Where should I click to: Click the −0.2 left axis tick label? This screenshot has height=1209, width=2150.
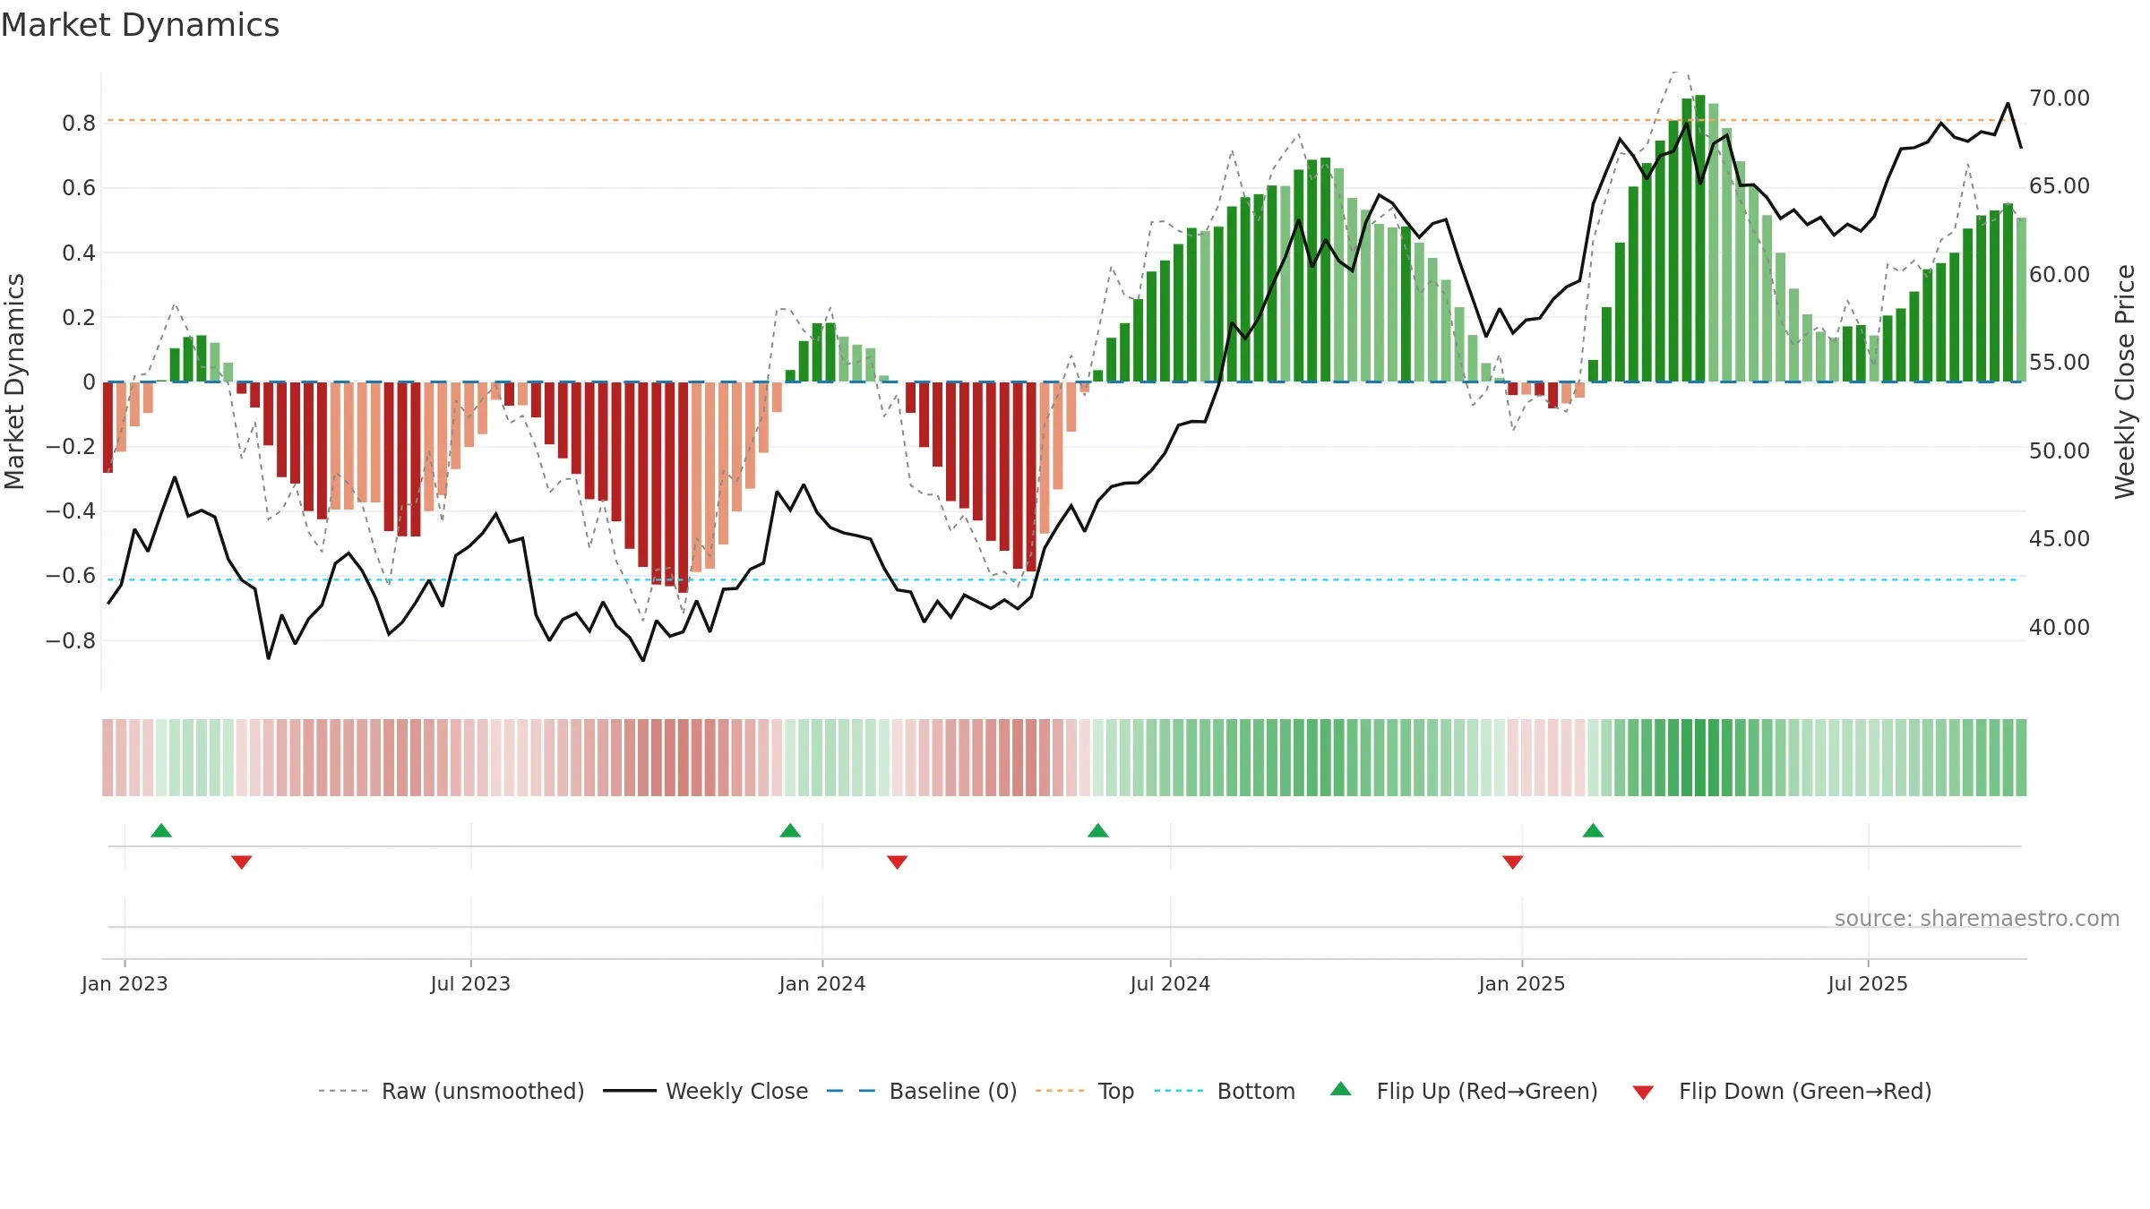(x=71, y=447)
